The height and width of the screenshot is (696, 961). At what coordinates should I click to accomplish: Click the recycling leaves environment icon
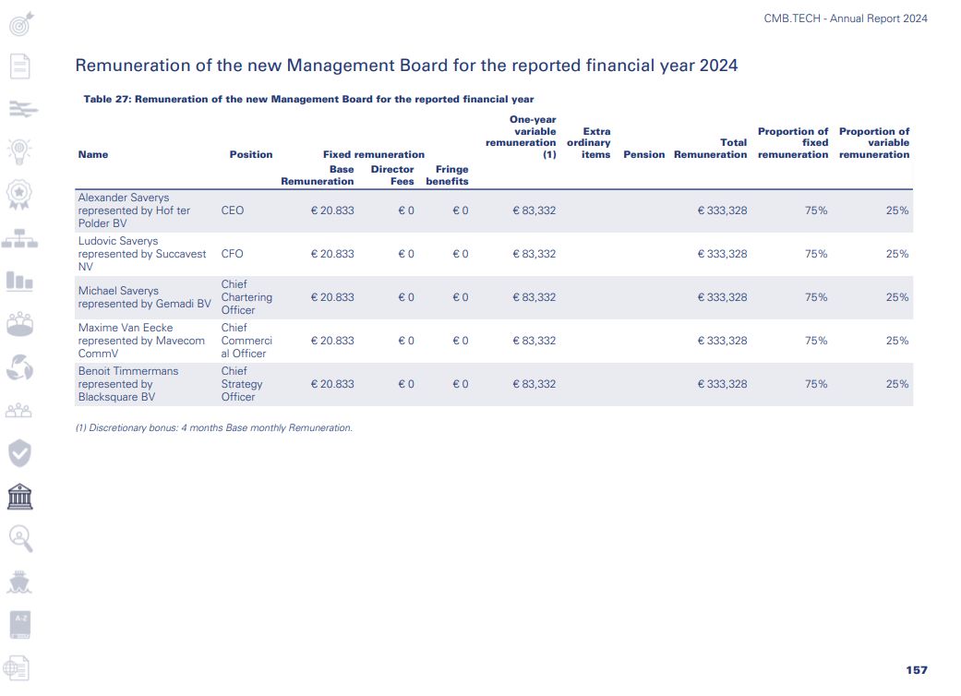(20, 368)
